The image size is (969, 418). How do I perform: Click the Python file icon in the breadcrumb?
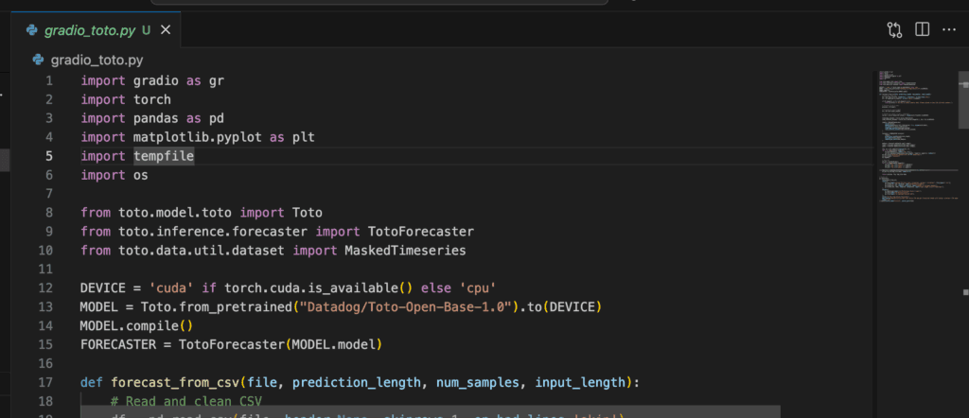coord(38,60)
